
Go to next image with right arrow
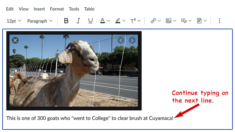coord(132,40)
